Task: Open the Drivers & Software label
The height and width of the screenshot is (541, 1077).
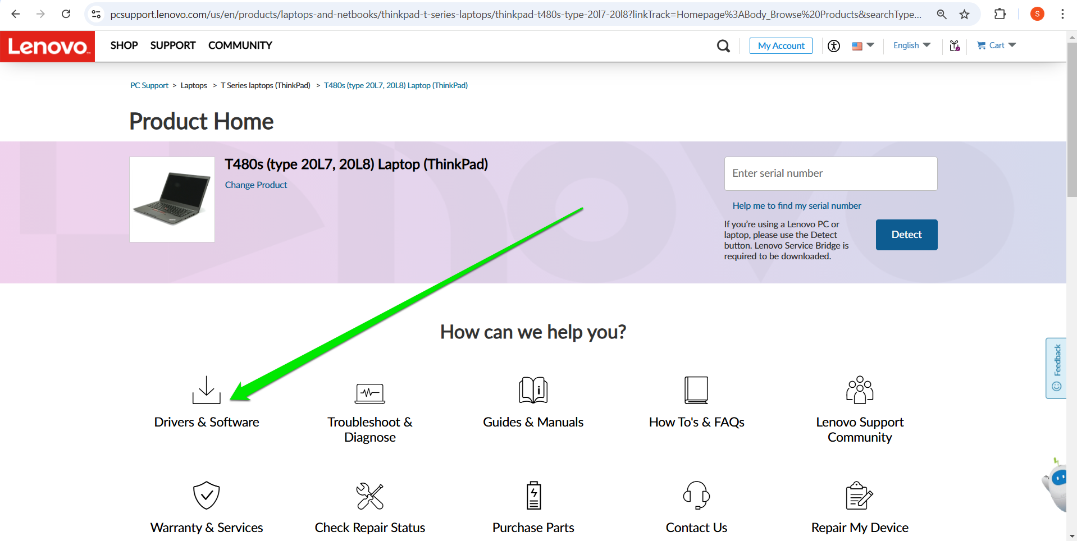Action: tap(207, 422)
